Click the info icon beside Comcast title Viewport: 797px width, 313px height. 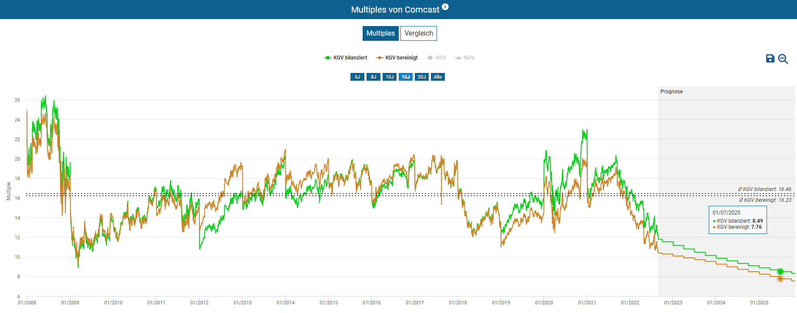tap(445, 7)
